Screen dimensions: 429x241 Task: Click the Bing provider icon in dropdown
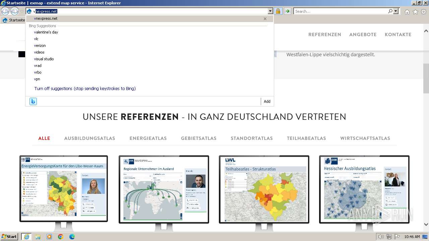[x=33, y=101]
